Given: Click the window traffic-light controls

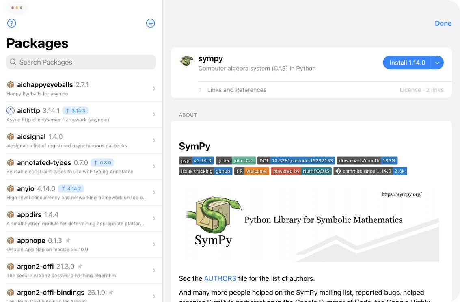Looking at the screenshot, I should pos(17,8).
